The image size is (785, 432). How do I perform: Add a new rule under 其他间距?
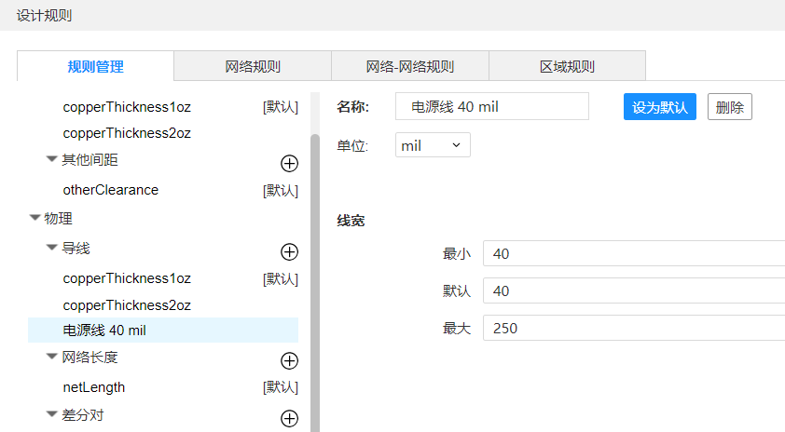(289, 163)
